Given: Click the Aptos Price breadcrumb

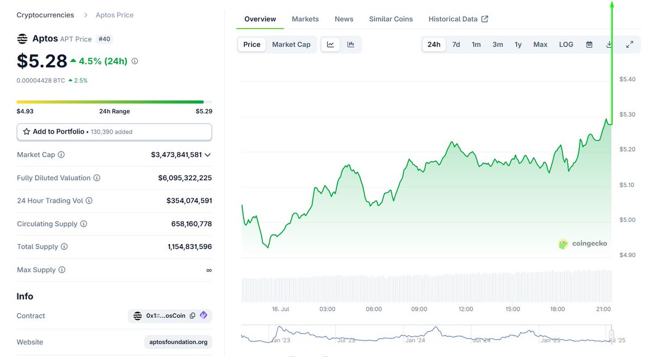Looking at the screenshot, I should (x=115, y=15).
